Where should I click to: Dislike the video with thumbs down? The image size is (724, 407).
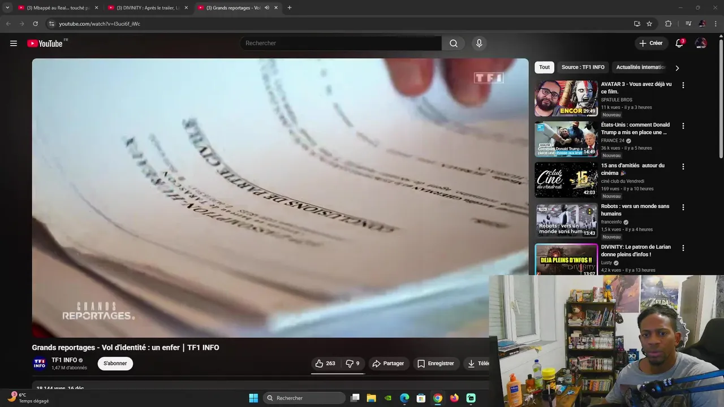pyautogui.click(x=353, y=363)
